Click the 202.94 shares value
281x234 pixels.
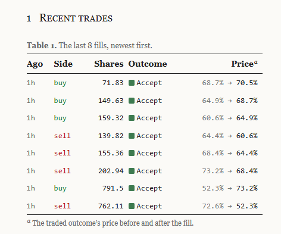111,171
